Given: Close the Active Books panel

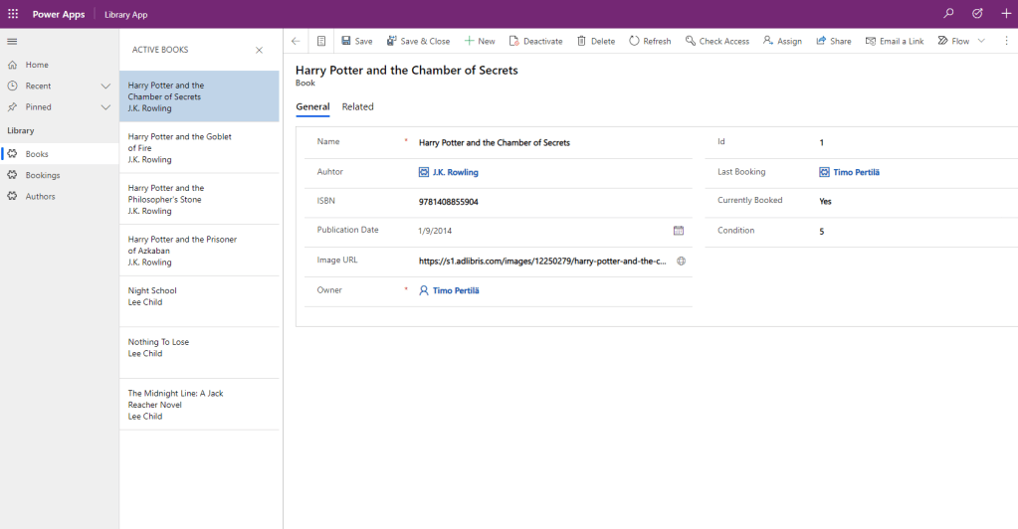Looking at the screenshot, I should (260, 50).
